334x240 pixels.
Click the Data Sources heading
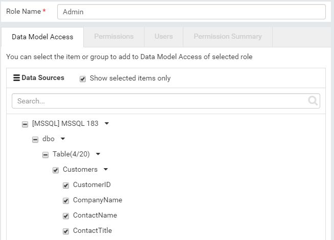(x=43, y=78)
